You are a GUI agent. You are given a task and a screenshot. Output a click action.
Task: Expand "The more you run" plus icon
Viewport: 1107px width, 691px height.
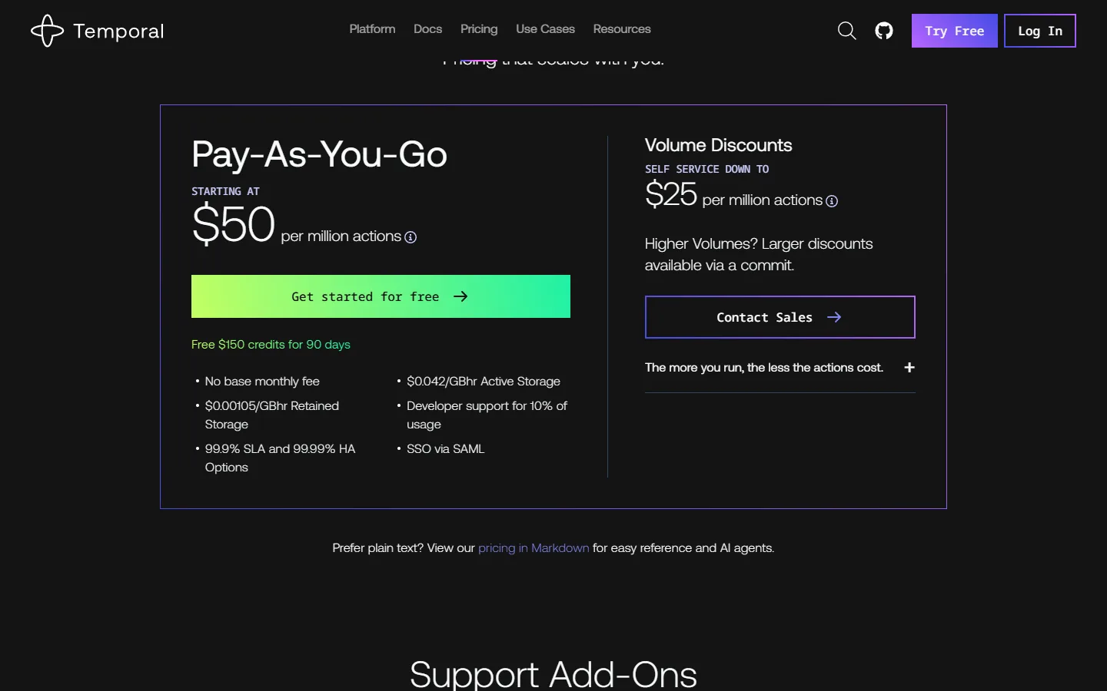(x=909, y=368)
